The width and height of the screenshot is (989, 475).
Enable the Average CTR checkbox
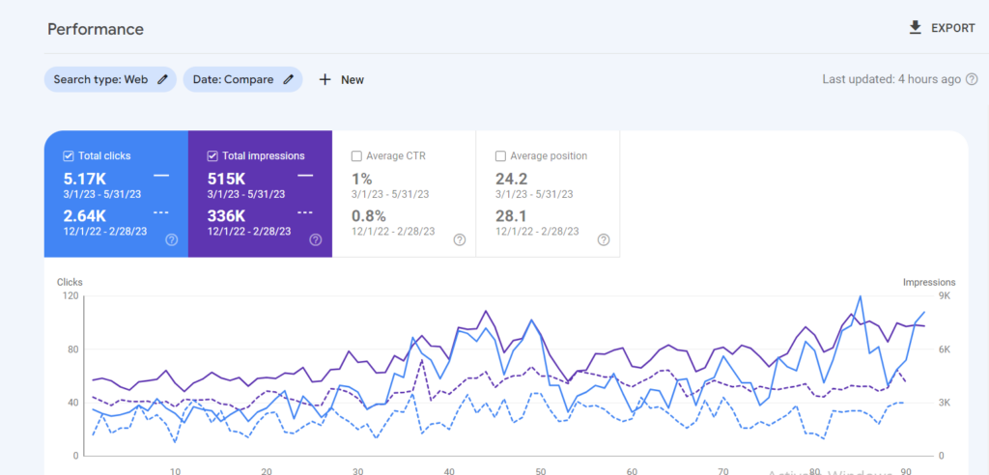point(357,155)
